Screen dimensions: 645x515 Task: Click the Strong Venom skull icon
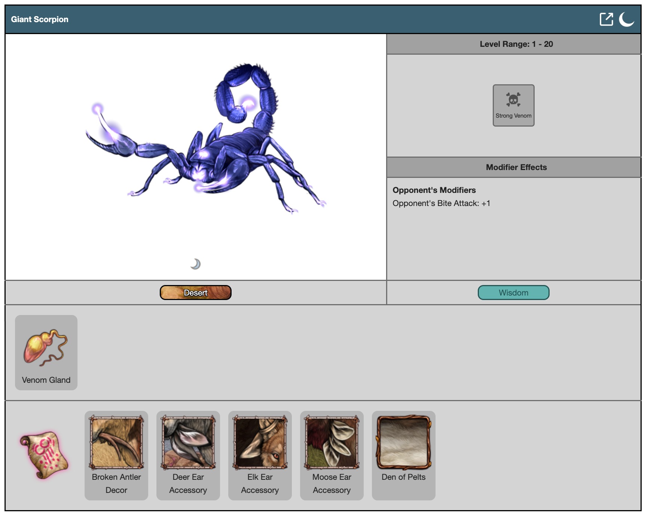(513, 100)
